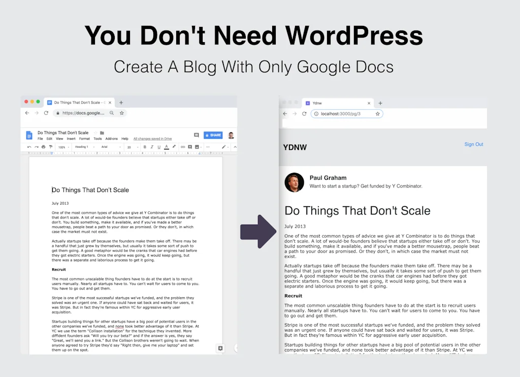Image resolution: width=520 pixels, height=377 pixels.
Task: Open the Arial font dropdown
Action: click(x=104, y=147)
